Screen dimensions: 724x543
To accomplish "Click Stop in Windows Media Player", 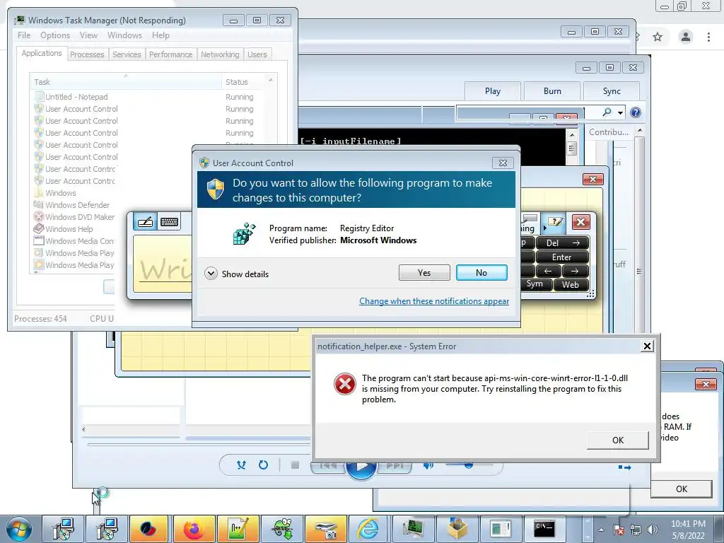I will [295, 465].
